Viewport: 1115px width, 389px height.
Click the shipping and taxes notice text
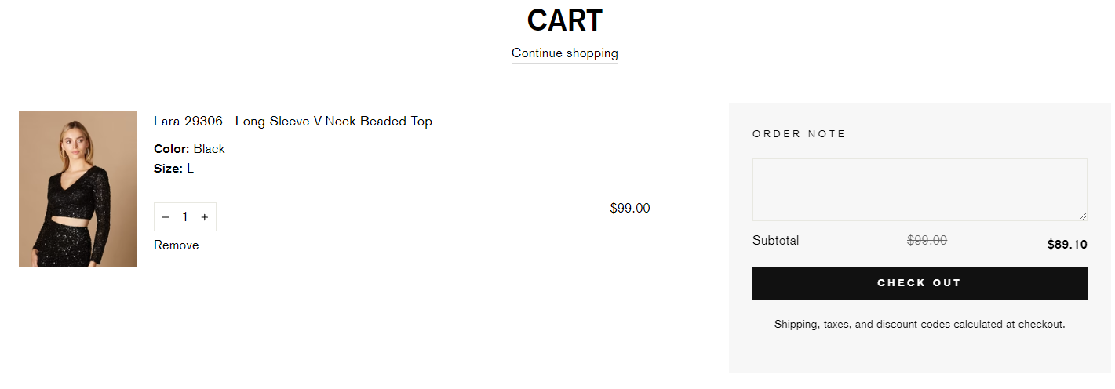(920, 324)
